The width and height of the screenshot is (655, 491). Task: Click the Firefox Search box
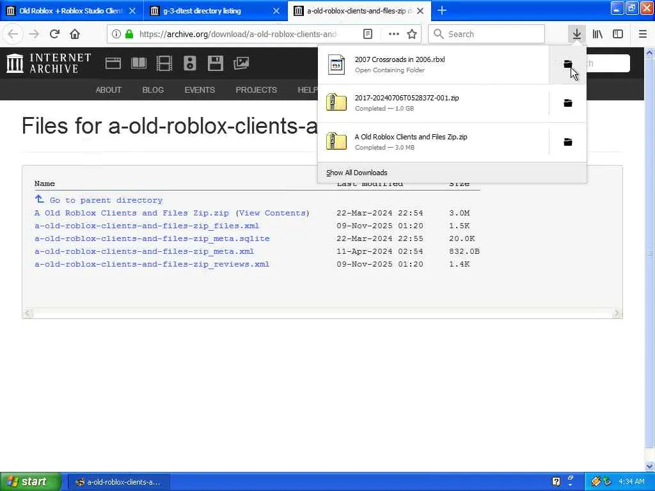point(487,34)
